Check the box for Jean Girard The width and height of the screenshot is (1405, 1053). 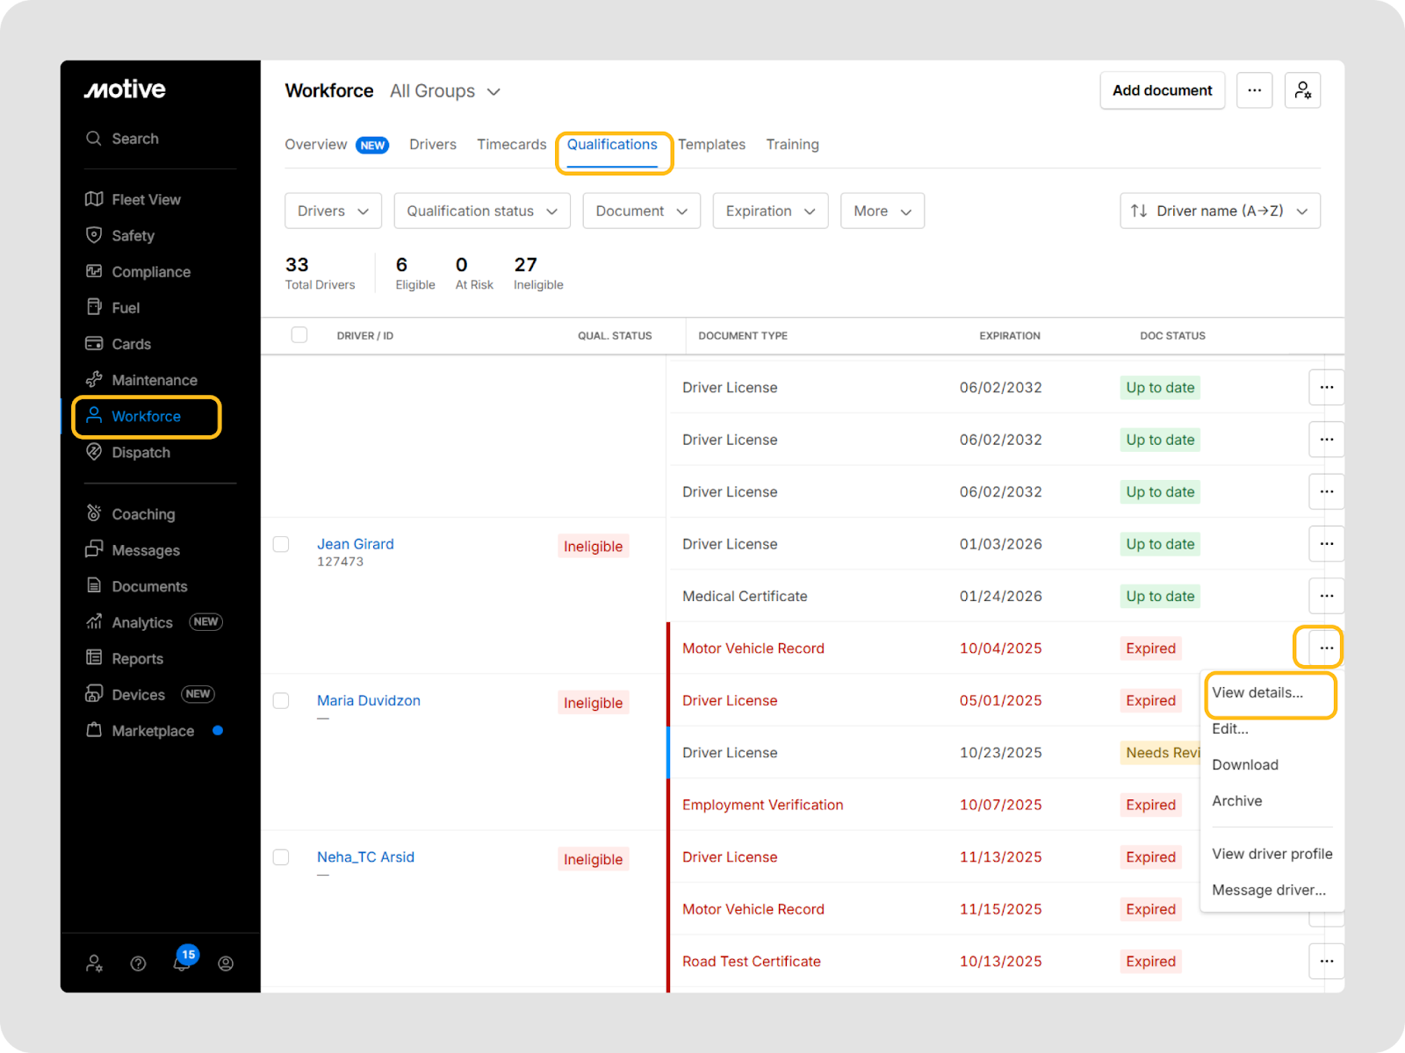coord(281,544)
